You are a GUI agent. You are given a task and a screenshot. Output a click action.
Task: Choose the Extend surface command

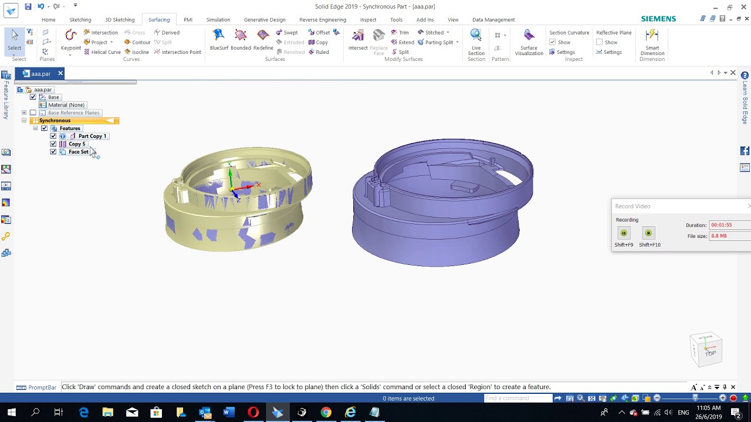pyautogui.click(x=402, y=42)
